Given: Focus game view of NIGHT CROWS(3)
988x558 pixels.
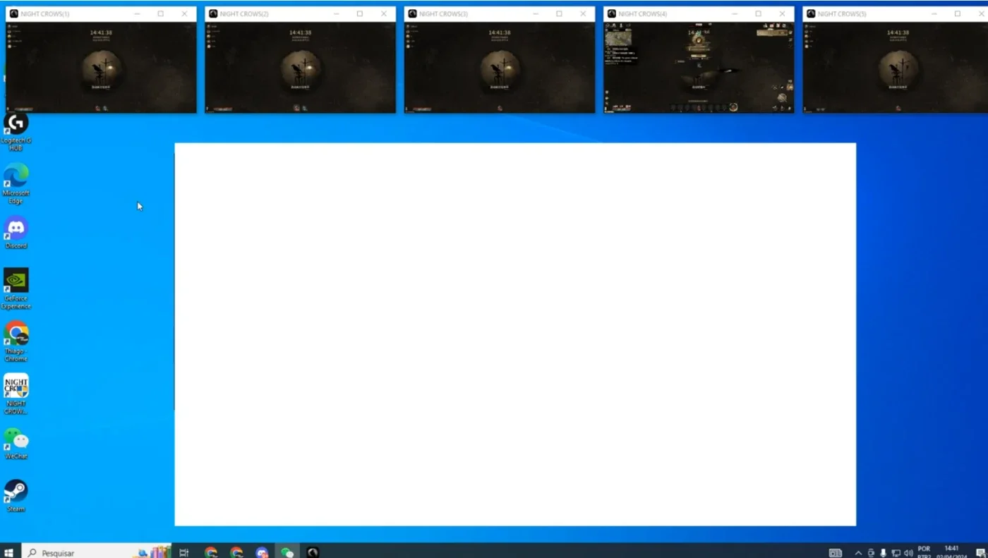Looking at the screenshot, I should [x=500, y=67].
